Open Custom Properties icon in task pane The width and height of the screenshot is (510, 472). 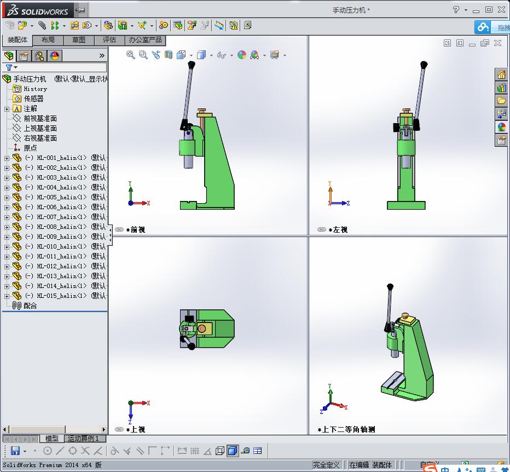501,140
